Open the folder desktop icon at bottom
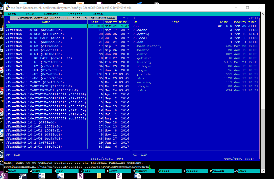Viewport: 274px width, 179px height. click(x=99, y=176)
